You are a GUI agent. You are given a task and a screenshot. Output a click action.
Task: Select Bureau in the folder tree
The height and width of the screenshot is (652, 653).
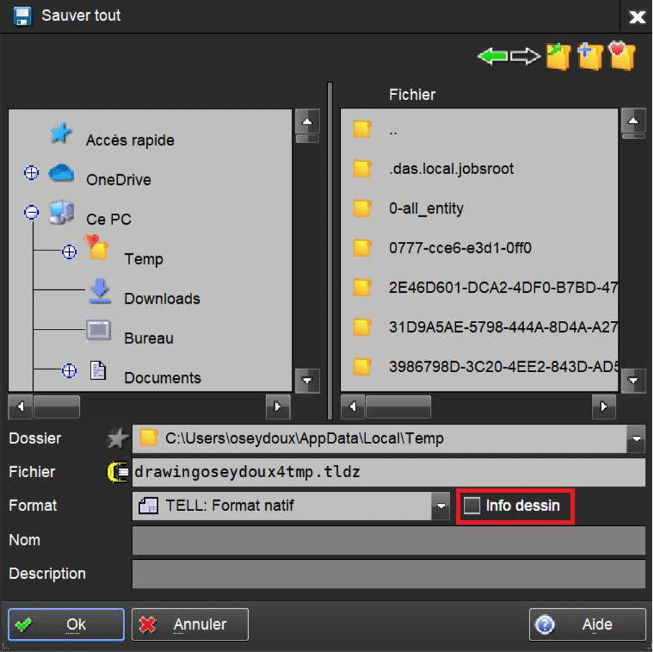point(149,338)
